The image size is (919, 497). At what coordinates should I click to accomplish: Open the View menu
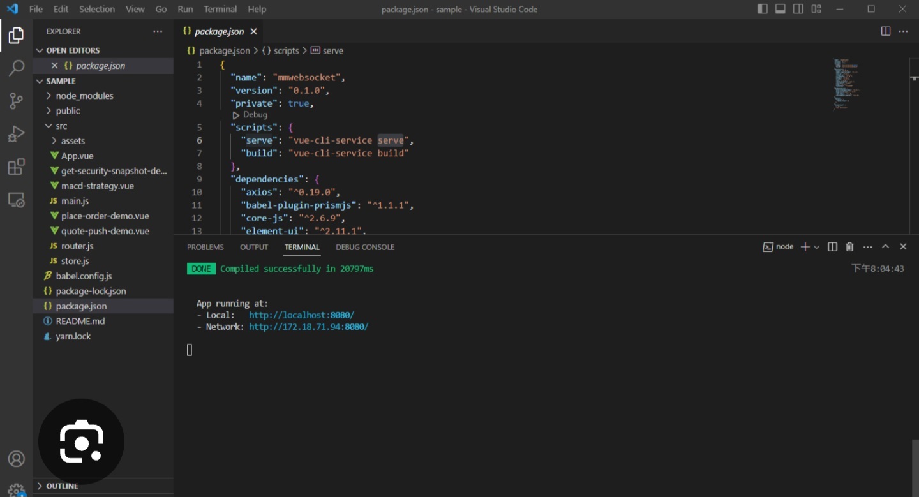pos(135,9)
